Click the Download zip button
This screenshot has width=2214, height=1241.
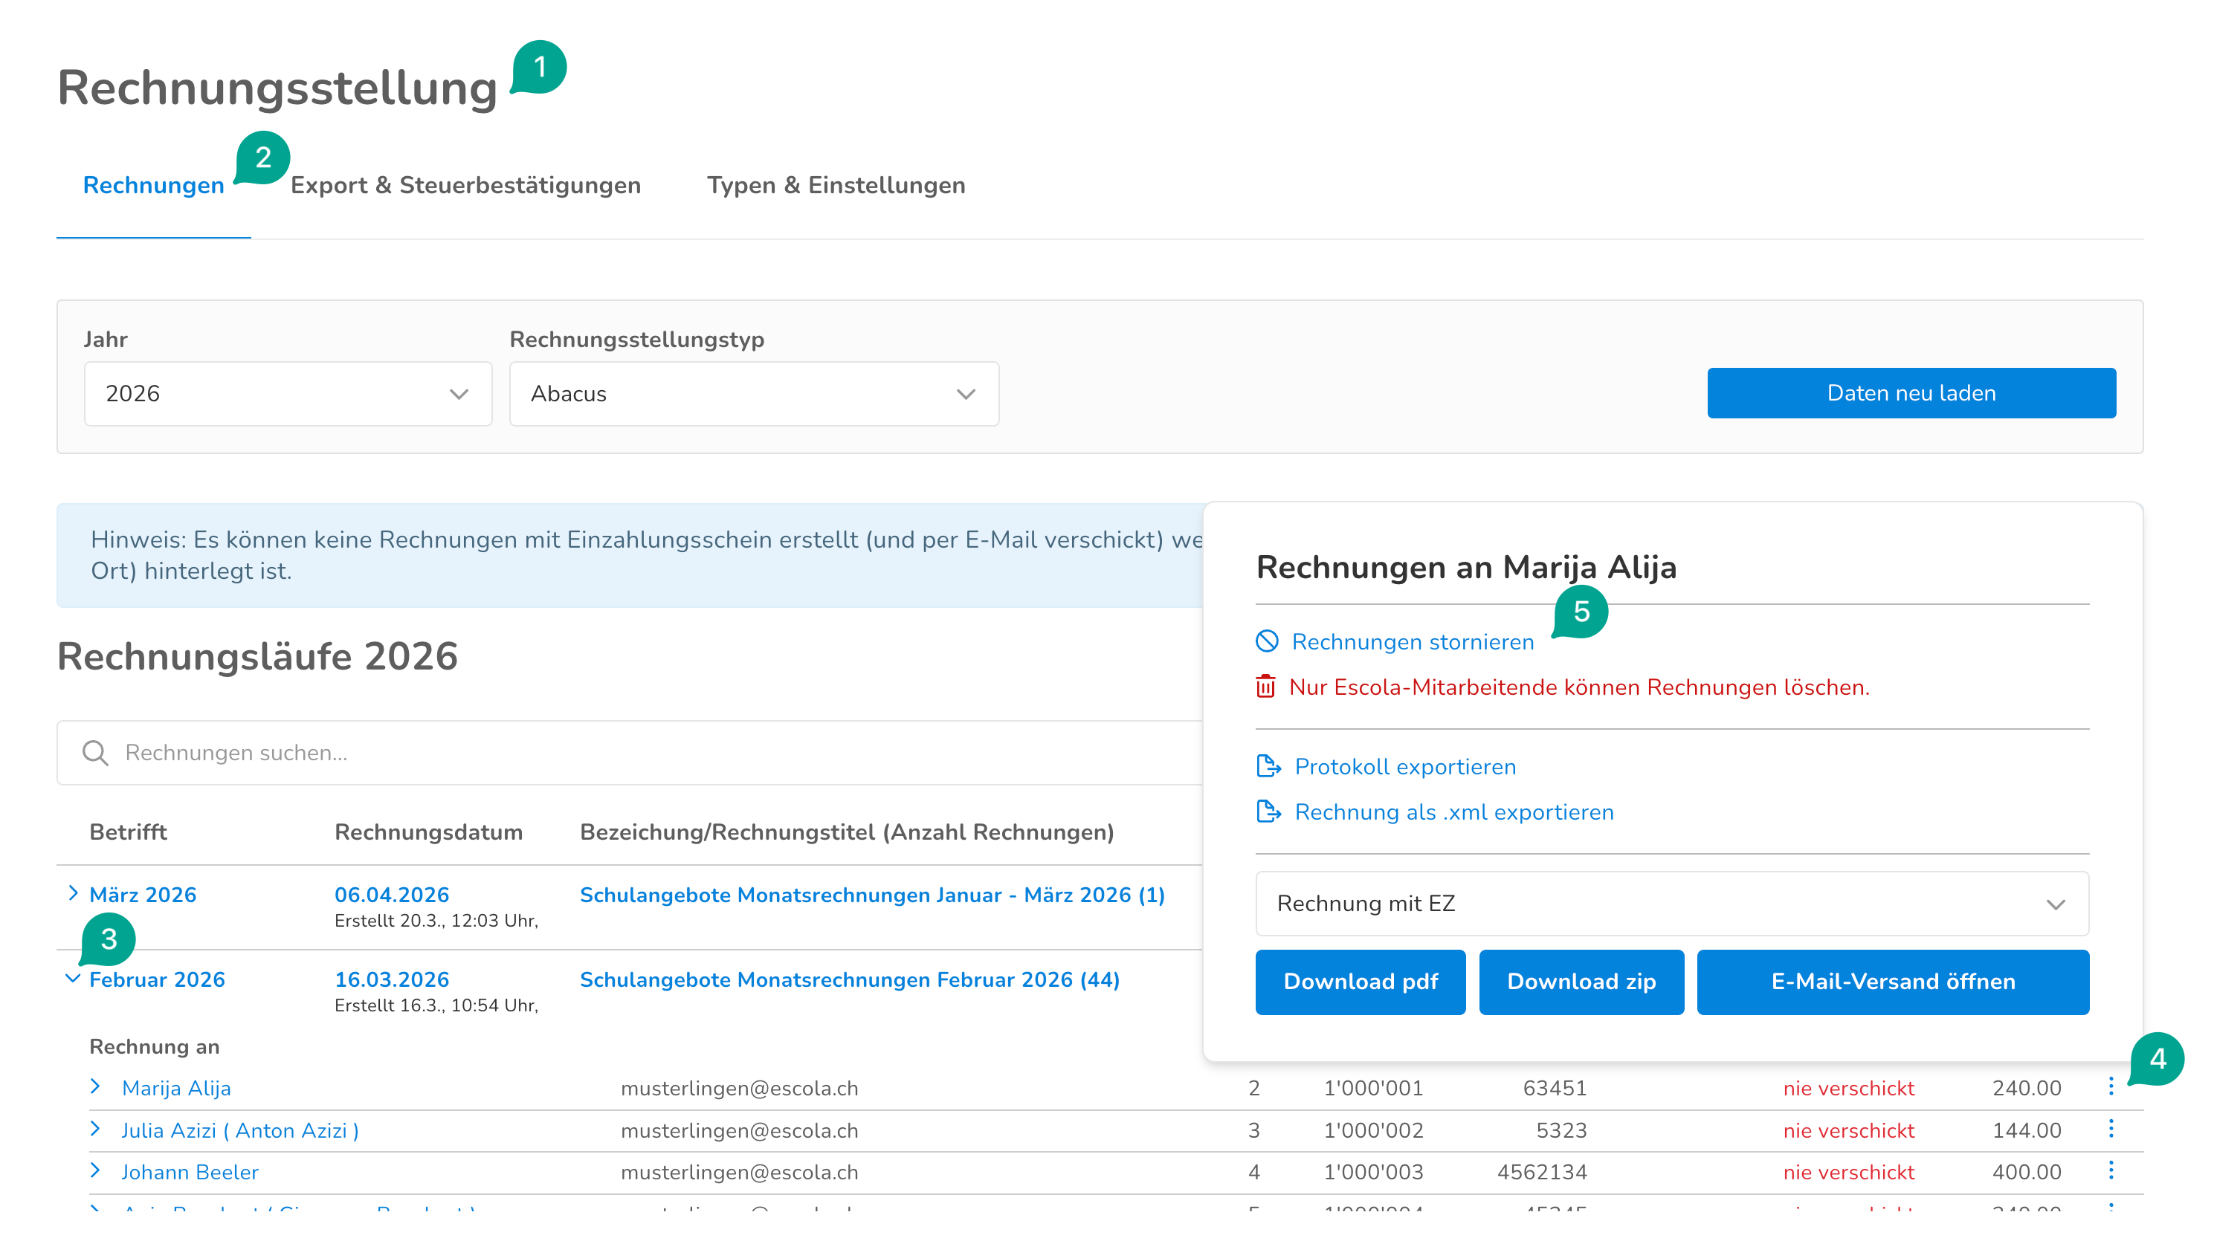(x=1581, y=982)
